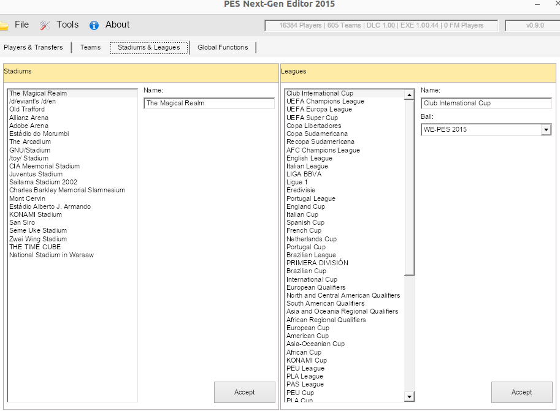Select Charles Barkley Memorial Slamnesium
The width and height of the screenshot is (560, 411).
coord(72,190)
